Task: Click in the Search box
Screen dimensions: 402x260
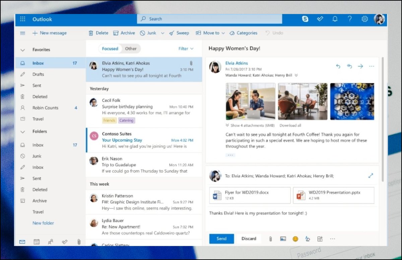Action: [209, 19]
